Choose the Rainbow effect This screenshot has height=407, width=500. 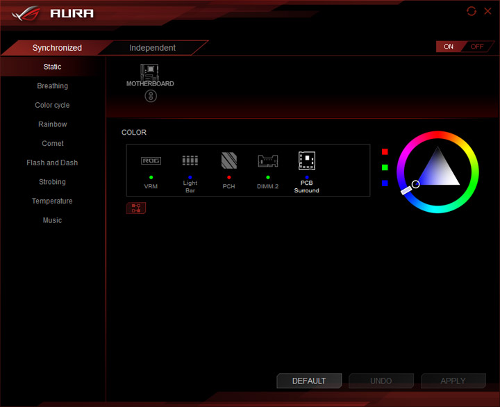(x=52, y=124)
